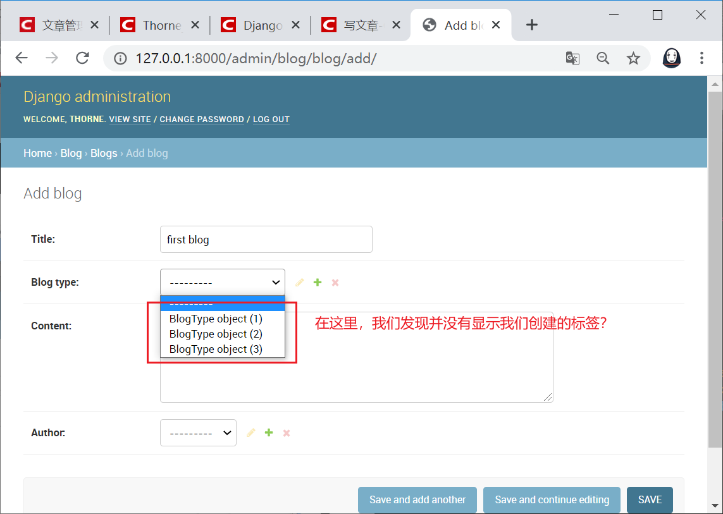The height and width of the screenshot is (514, 723).
Task: Click the scrollbar up arrow
Action: point(715,84)
